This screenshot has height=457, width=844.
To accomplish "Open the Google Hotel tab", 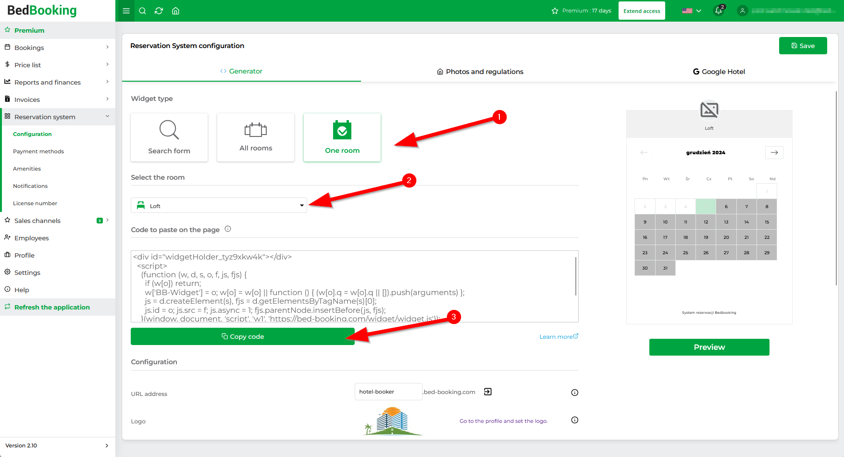I will tap(719, 72).
